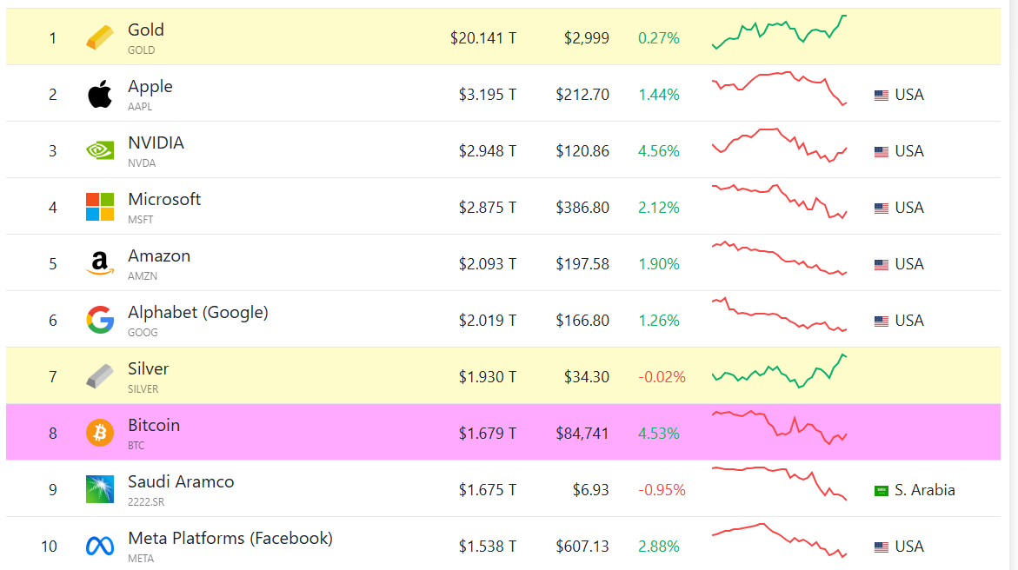
Task: Click the USA flag in Apple row
Action: (x=881, y=96)
